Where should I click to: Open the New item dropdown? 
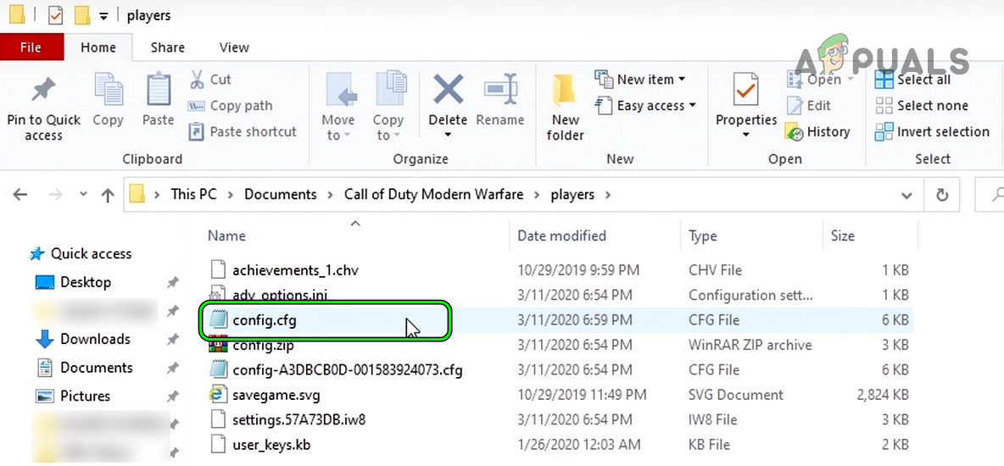click(640, 80)
